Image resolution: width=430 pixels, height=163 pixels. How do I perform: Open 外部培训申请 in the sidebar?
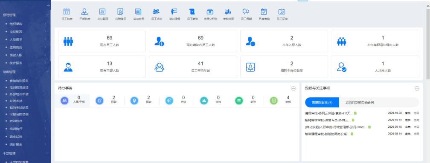point(19,94)
